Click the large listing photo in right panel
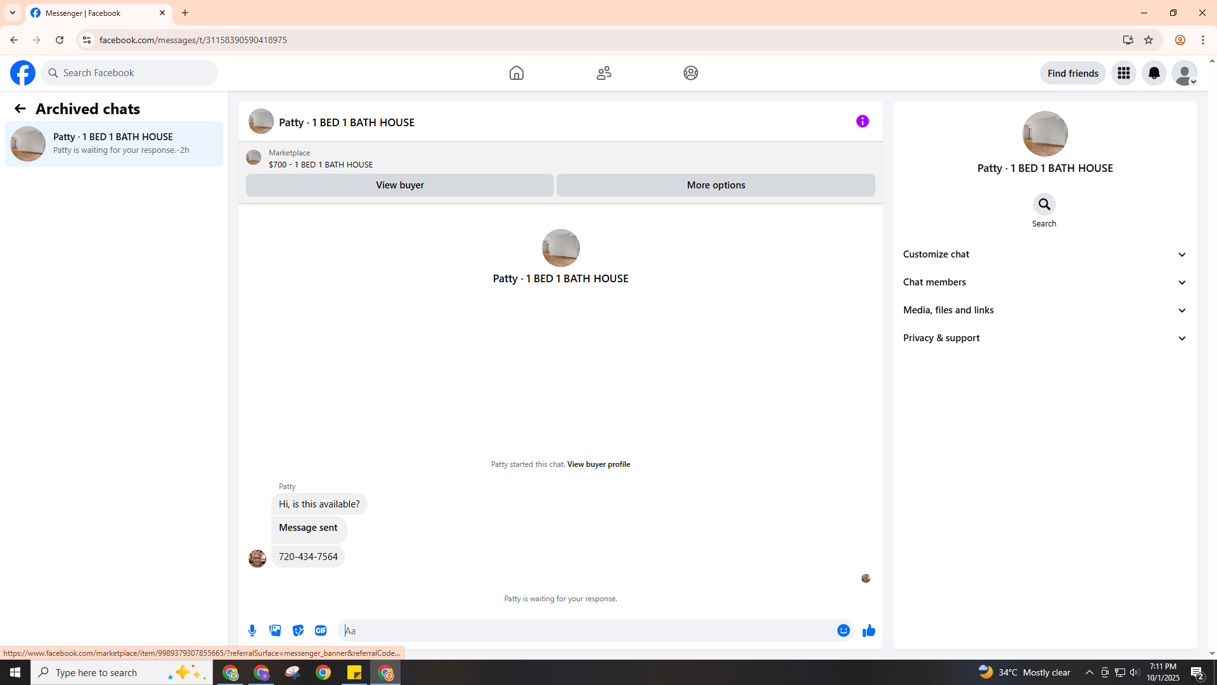The image size is (1217, 685). coord(1045,134)
